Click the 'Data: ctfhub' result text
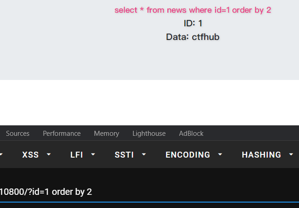This screenshot has width=299, height=208. [x=193, y=37]
